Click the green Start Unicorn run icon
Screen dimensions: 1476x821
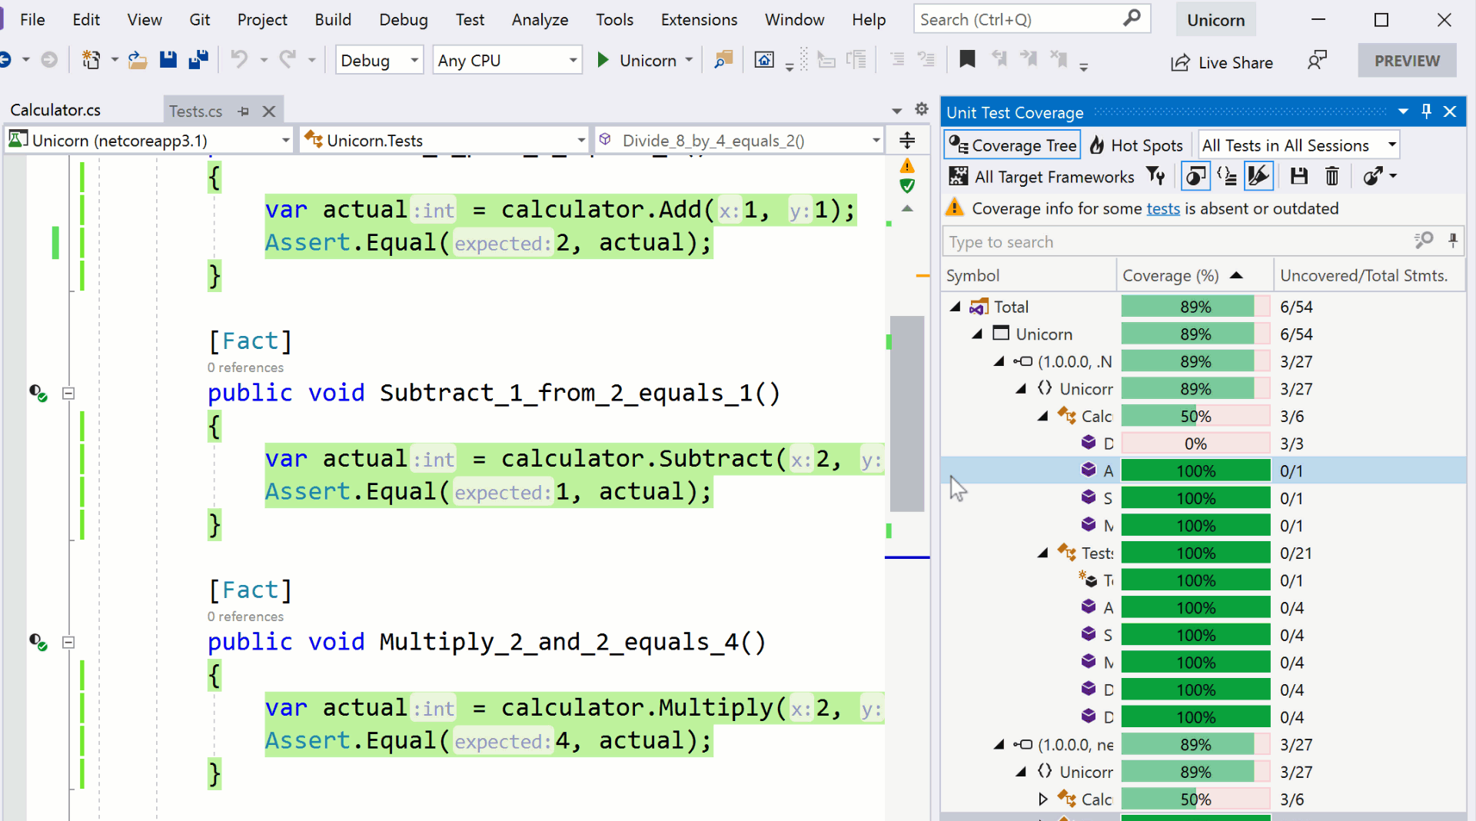pyautogui.click(x=603, y=60)
